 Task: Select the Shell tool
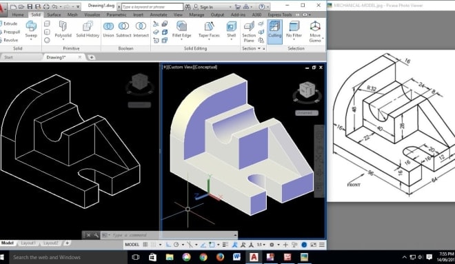231,30
